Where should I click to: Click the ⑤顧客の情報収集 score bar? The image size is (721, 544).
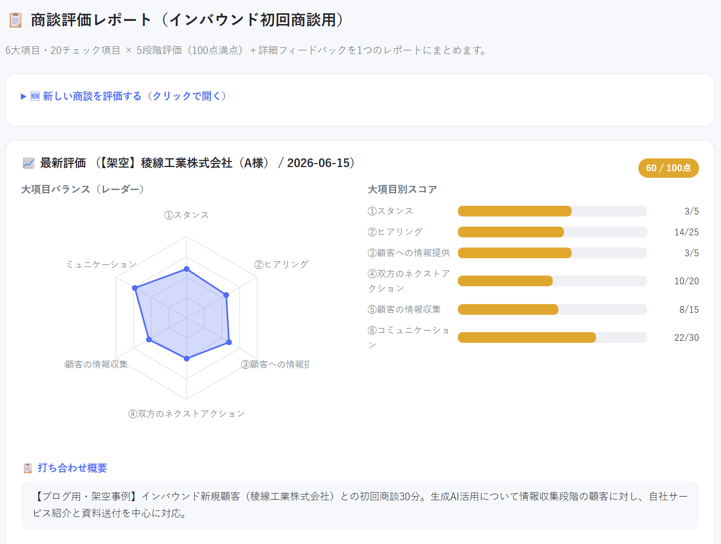(x=552, y=310)
